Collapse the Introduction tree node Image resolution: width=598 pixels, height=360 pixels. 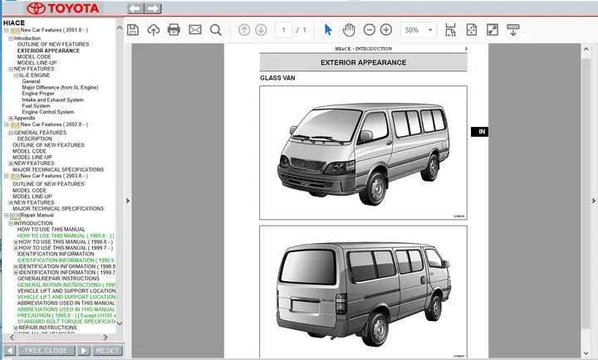tap(11, 38)
